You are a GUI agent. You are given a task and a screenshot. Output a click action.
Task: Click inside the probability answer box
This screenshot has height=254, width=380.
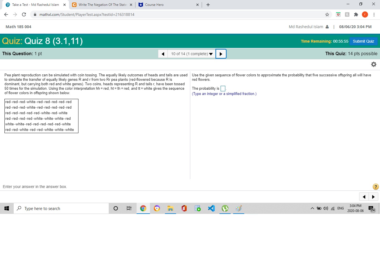[223, 88]
